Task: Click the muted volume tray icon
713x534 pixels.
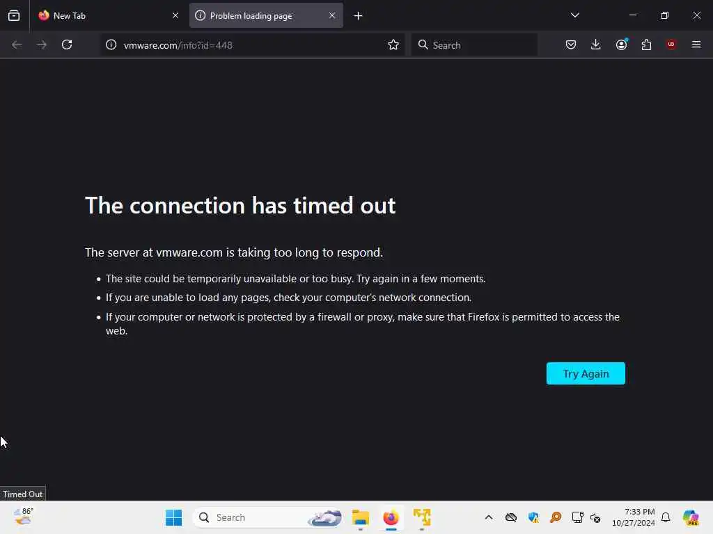Action: [x=595, y=517]
